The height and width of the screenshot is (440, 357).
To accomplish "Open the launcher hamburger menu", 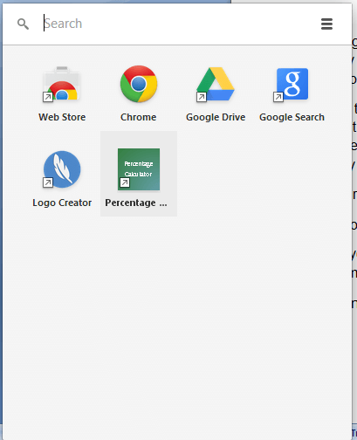I will point(326,24).
